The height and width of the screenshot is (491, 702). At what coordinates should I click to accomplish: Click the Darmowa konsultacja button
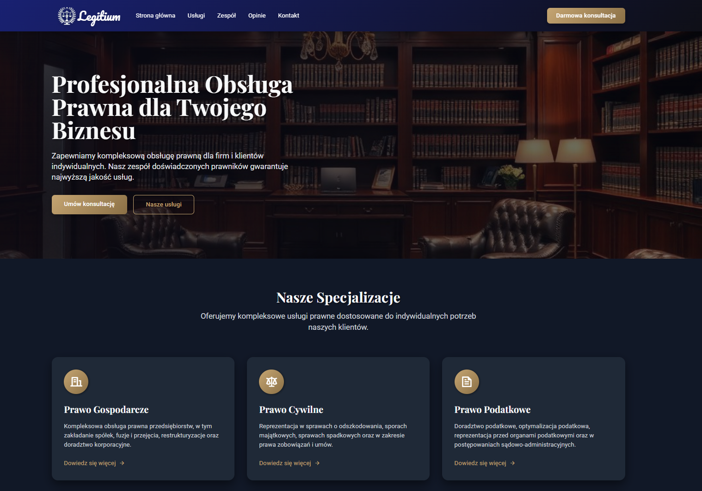(x=586, y=16)
